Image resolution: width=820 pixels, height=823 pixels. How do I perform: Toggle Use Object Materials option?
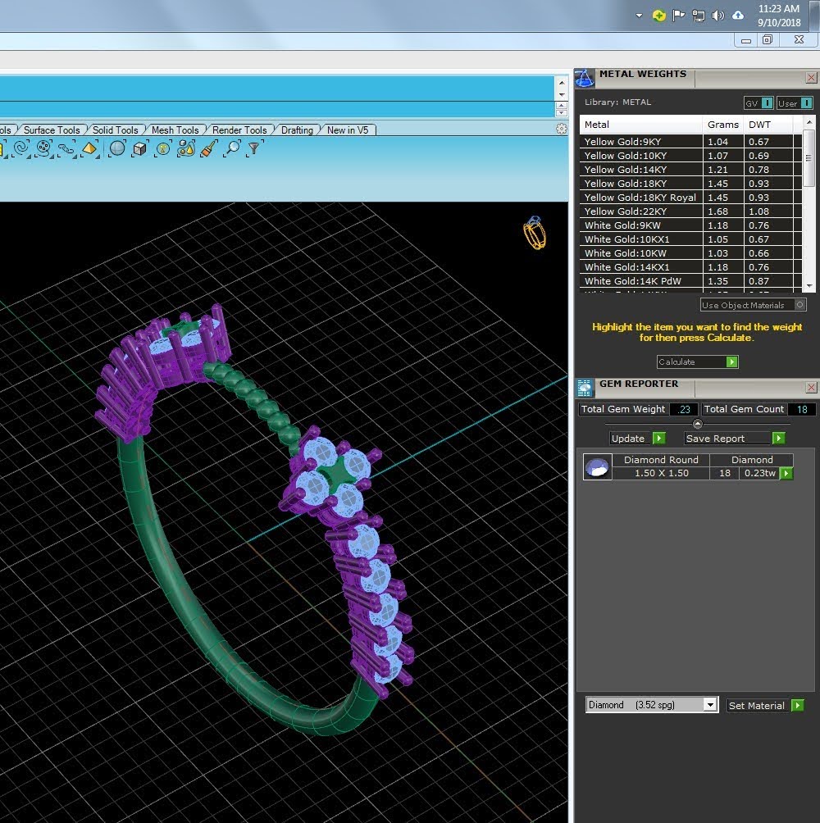pos(753,305)
